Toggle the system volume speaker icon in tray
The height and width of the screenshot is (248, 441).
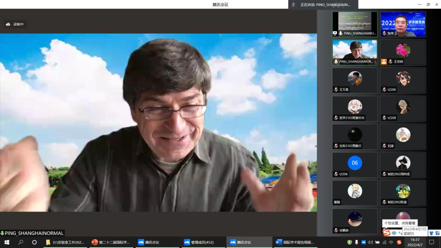click(x=370, y=242)
